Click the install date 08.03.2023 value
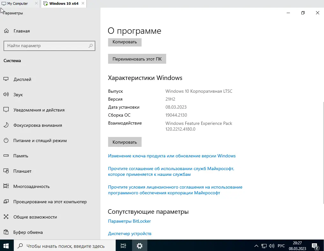Screen dimensions: 324x251 click(176, 107)
